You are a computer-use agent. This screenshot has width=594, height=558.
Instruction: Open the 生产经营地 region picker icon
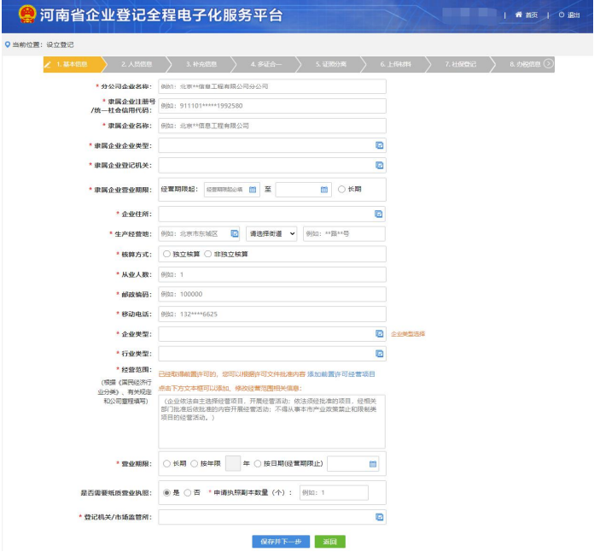235,233
